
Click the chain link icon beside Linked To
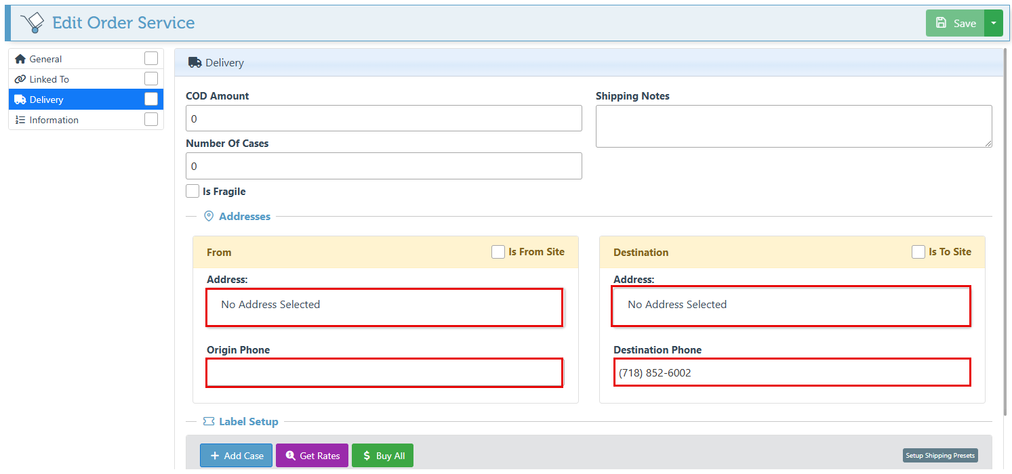pyautogui.click(x=20, y=79)
